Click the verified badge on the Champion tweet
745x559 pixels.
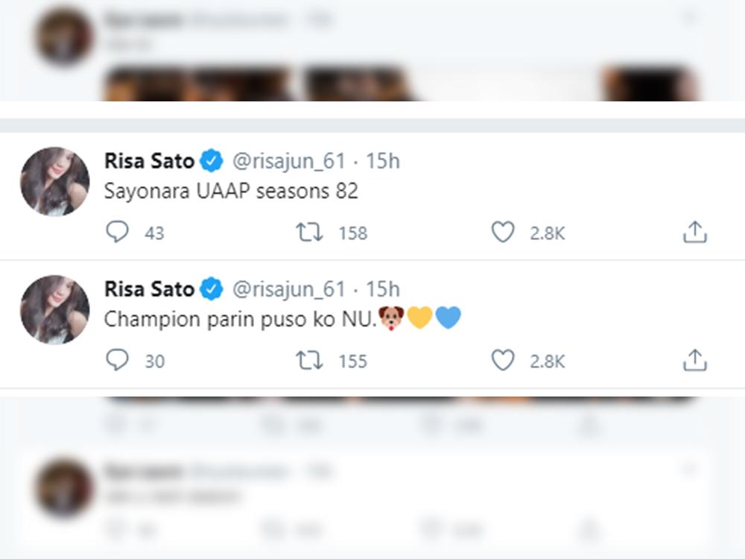[x=212, y=288]
